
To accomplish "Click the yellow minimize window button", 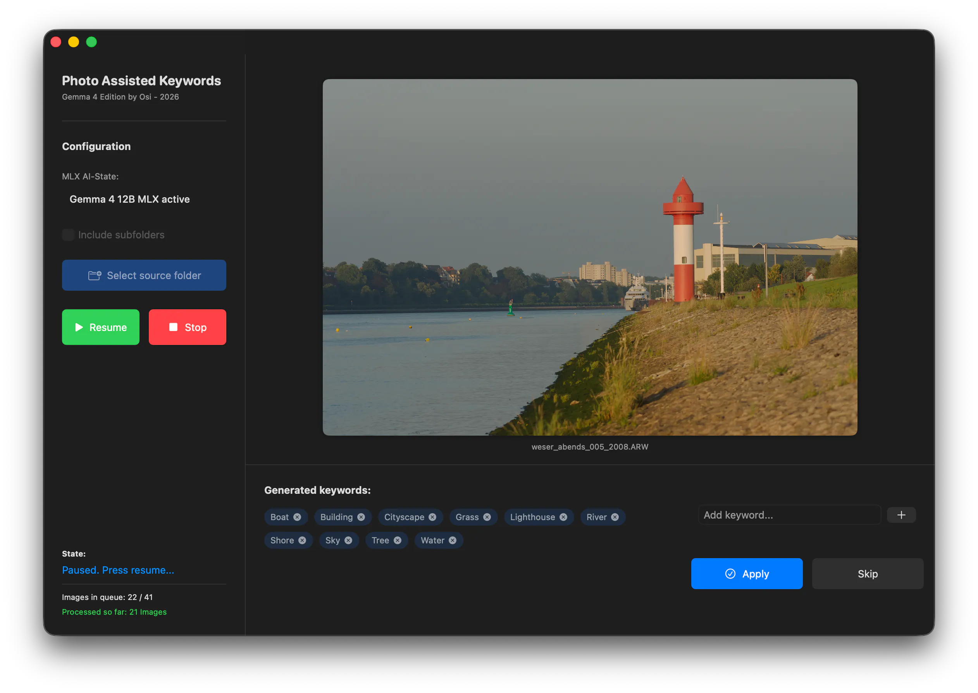I will [x=74, y=42].
